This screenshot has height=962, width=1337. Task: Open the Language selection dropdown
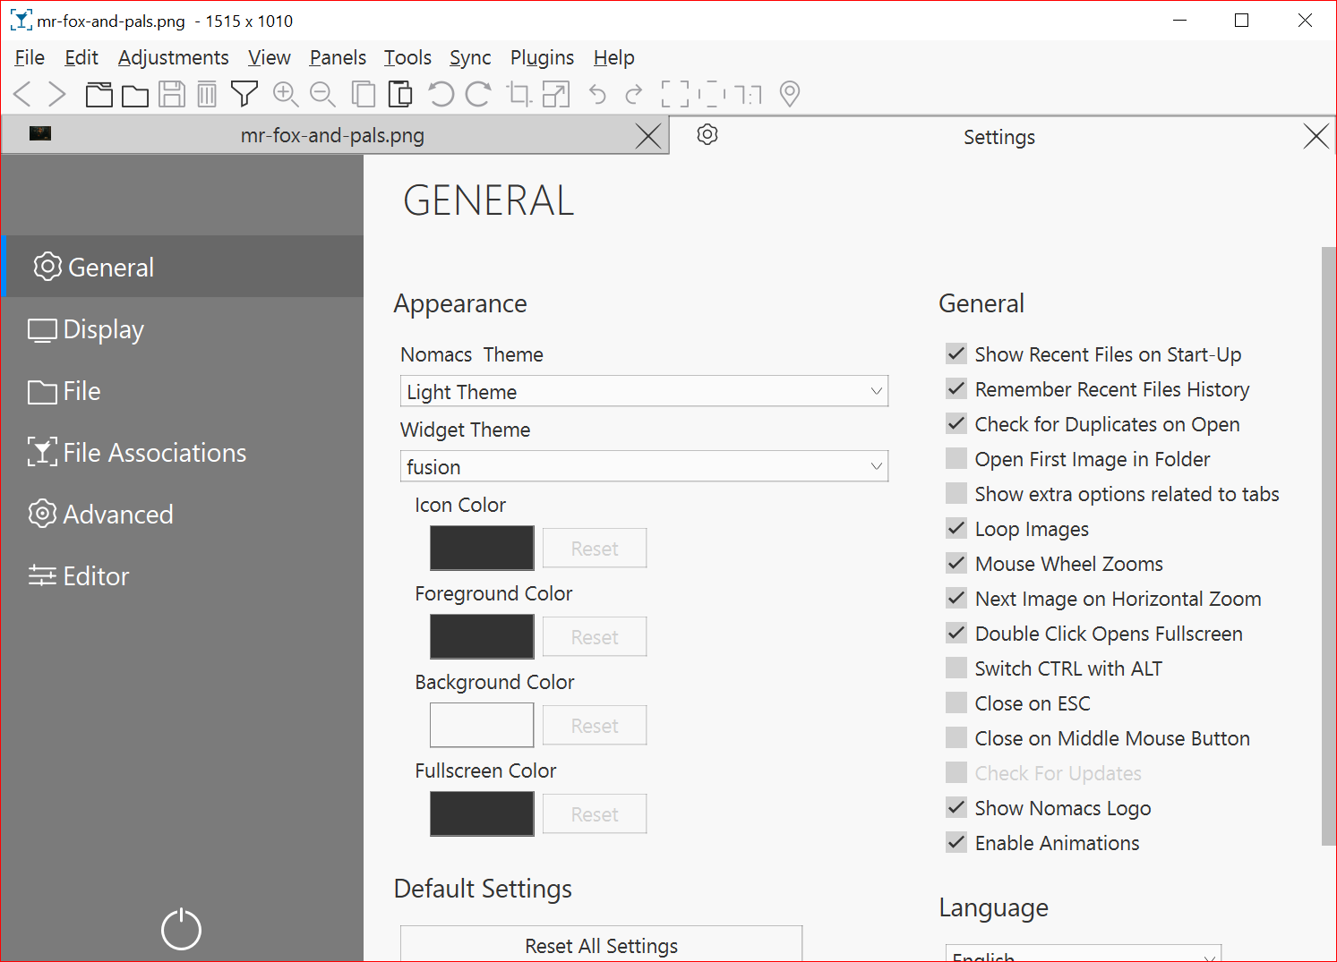coord(1083,954)
